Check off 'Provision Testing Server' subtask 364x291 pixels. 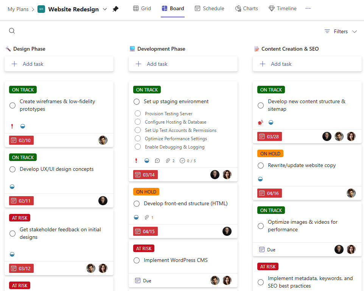[138, 113]
